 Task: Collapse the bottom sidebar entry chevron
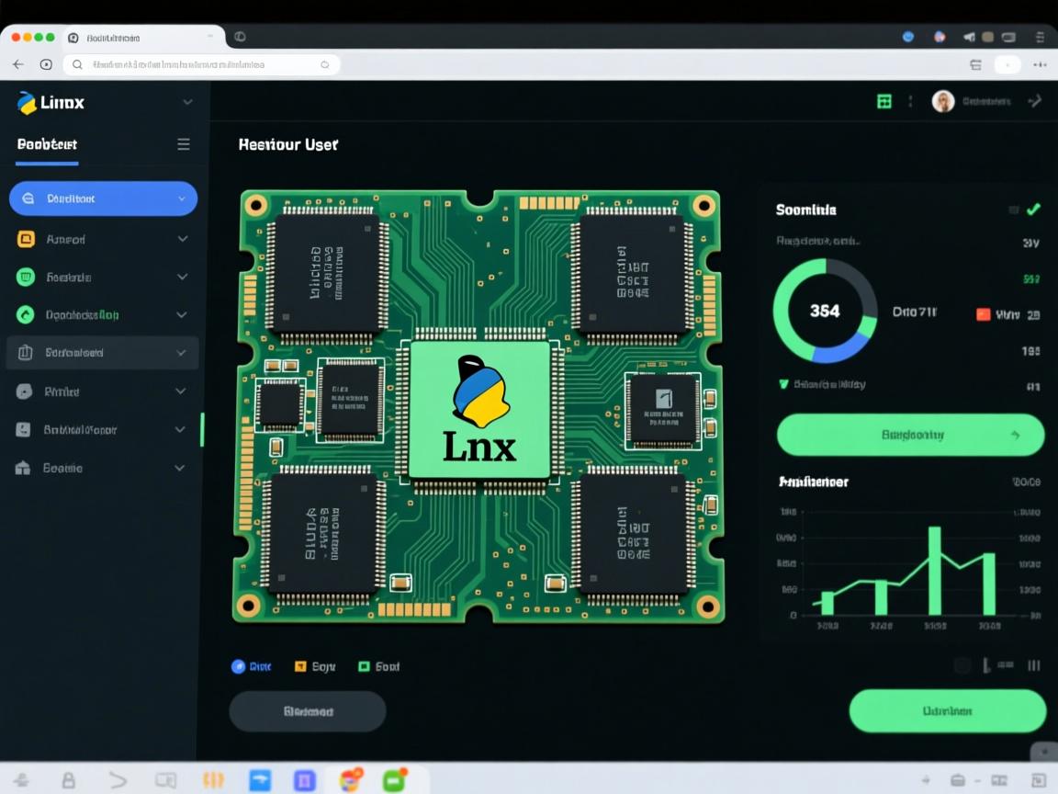[x=180, y=468]
